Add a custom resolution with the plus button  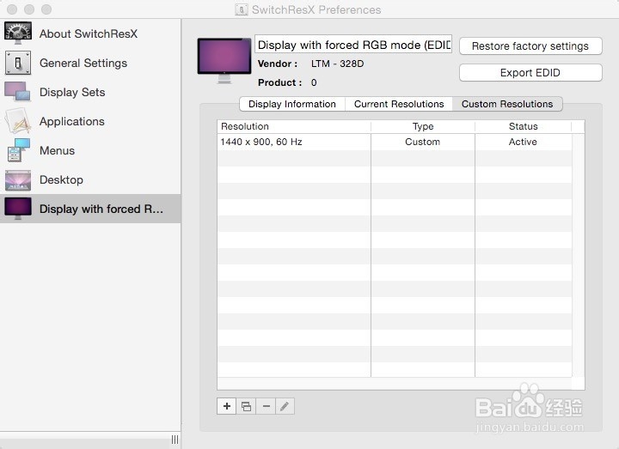(x=227, y=406)
